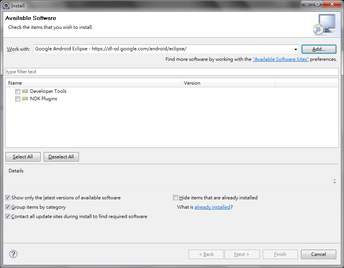Click the type filter text field
344x268 pixels.
[172, 72]
